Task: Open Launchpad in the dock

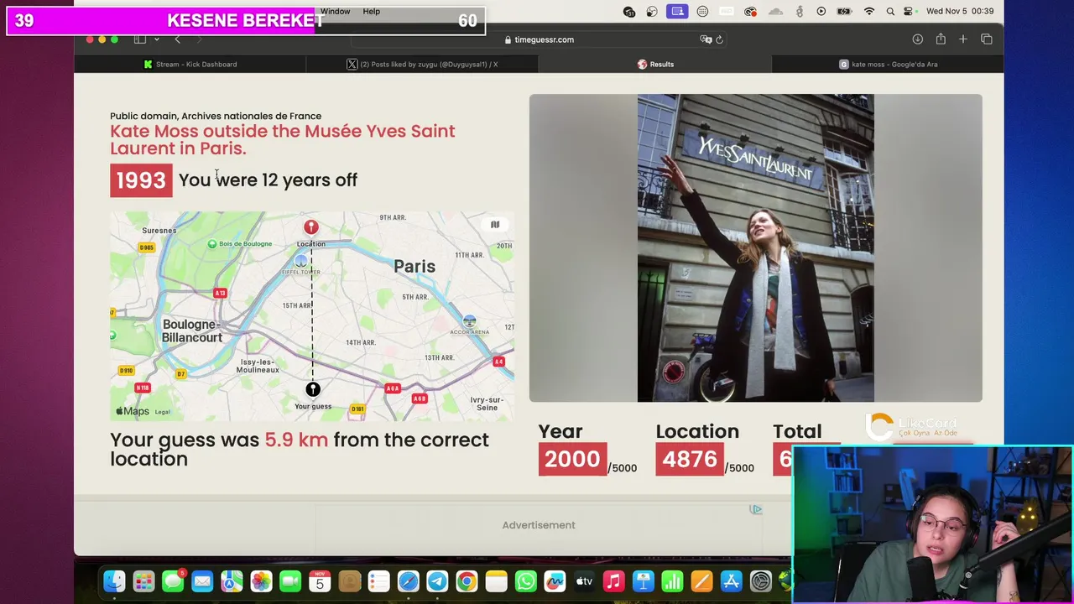Action: (143, 581)
